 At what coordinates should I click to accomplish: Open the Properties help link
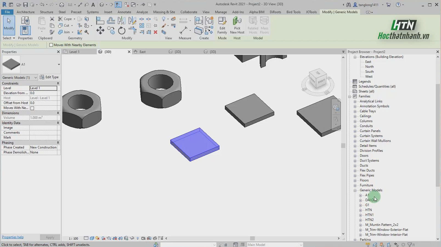(13, 237)
